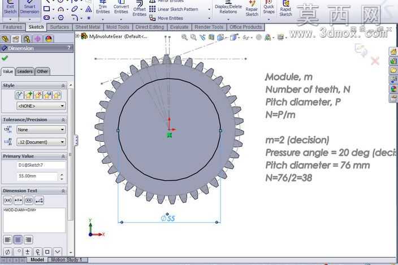Open the Exit Sketch dropdown arrow

pos(10,20)
